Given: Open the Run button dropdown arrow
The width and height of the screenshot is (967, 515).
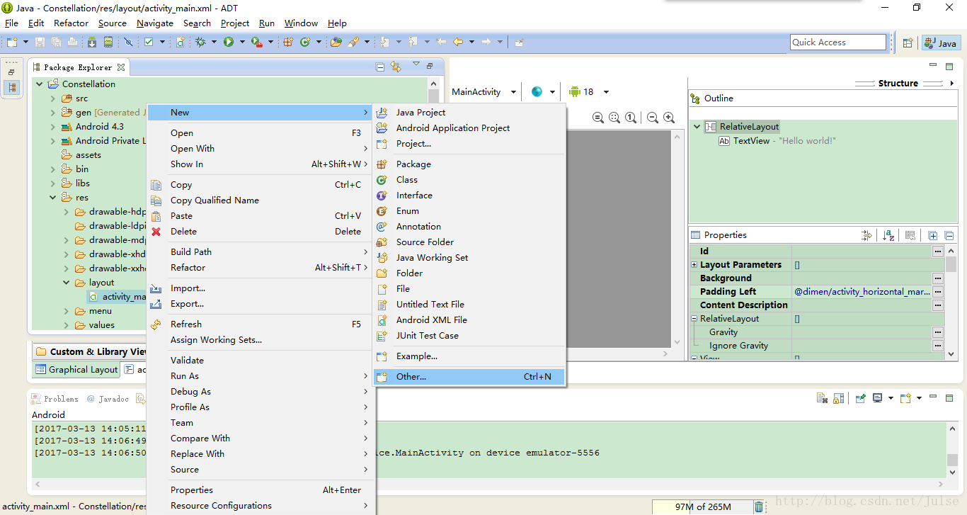Looking at the screenshot, I should pyautogui.click(x=242, y=43).
